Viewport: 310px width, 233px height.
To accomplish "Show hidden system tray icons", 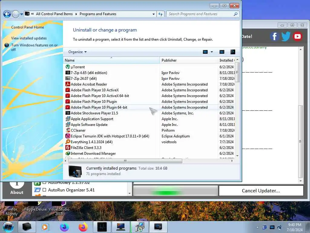I will click(257, 228).
